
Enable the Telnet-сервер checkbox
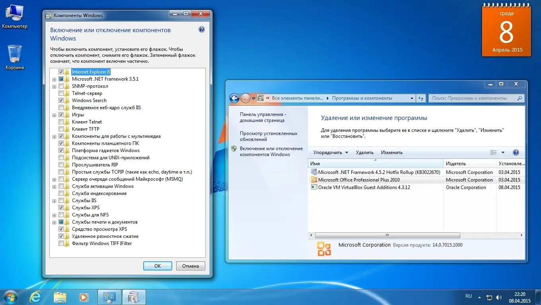tap(61, 93)
